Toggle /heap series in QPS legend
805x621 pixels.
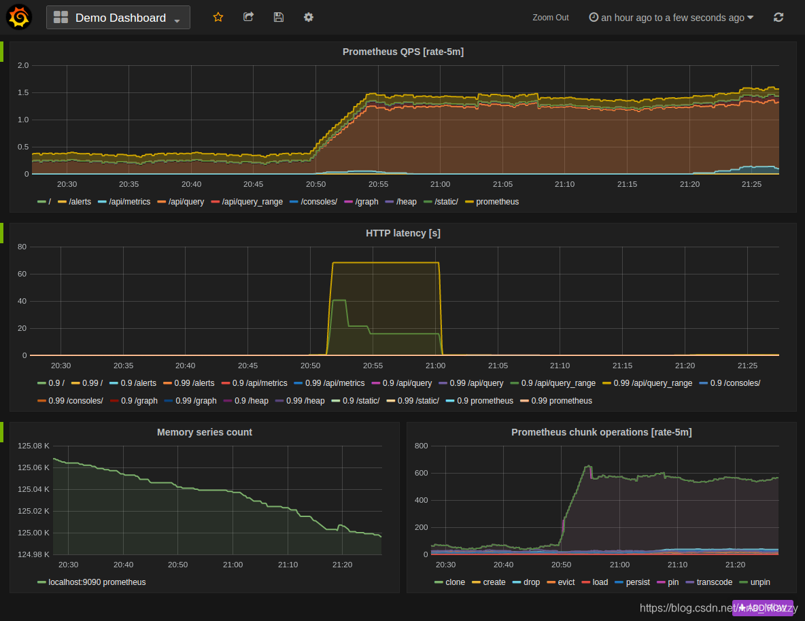pos(401,202)
